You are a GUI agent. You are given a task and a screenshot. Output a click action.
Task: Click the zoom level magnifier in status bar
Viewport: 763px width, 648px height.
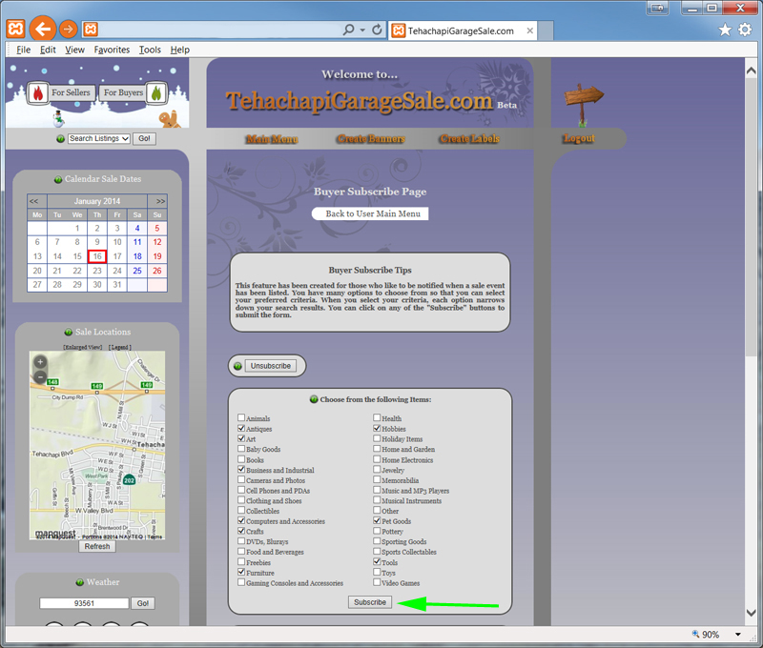coord(696,634)
